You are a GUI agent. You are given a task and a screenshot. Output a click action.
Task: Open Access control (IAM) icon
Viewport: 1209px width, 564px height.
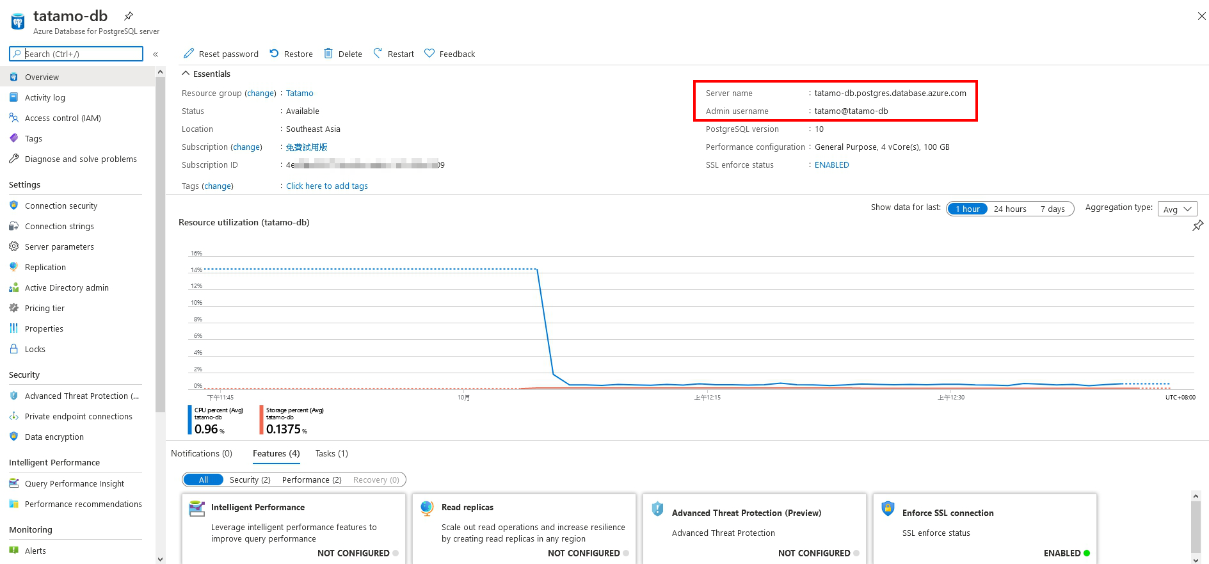click(13, 118)
